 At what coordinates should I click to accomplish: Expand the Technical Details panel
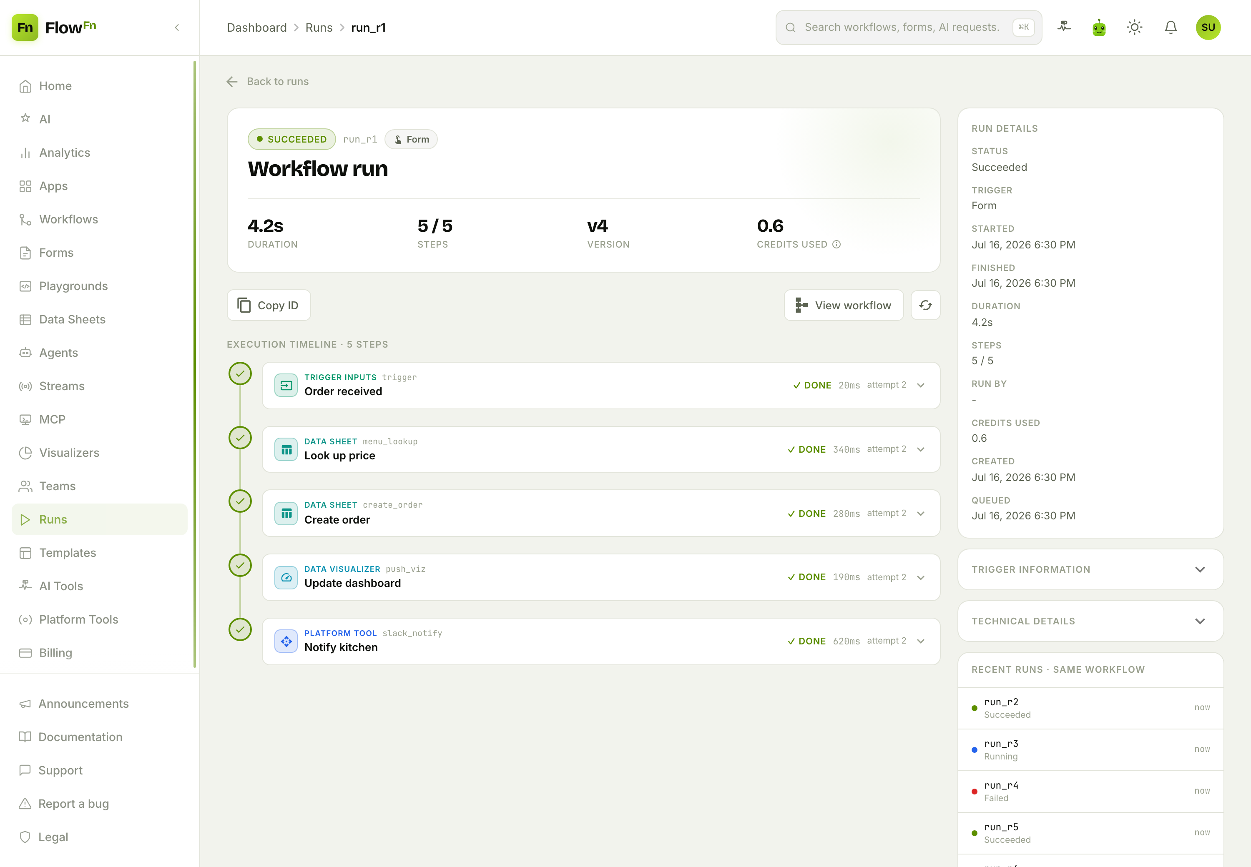[x=1090, y=621]
